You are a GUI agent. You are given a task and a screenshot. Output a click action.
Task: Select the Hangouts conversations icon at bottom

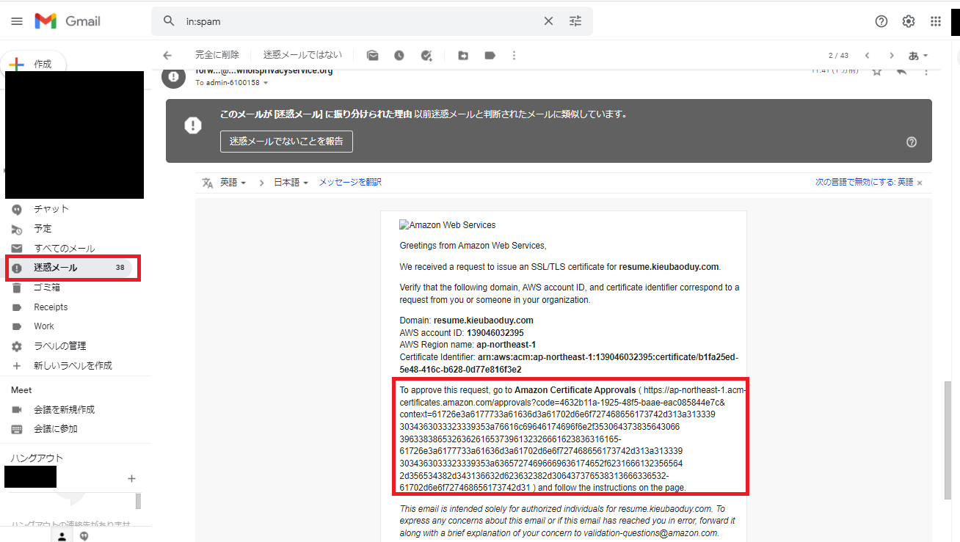(84, 536)
